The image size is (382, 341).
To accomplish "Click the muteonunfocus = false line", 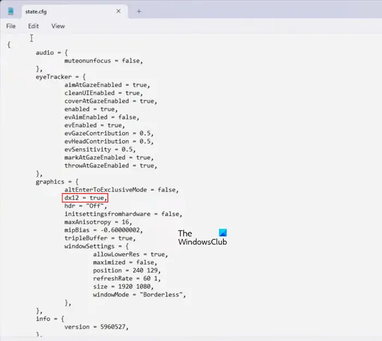I will (104, 61).
